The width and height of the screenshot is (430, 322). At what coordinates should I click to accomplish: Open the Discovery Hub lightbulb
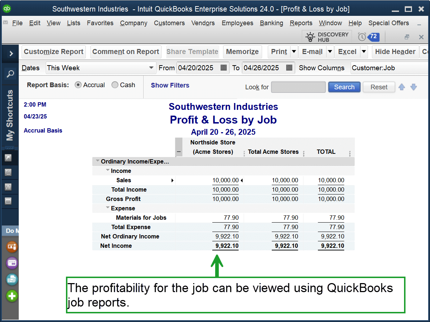coord(310,37)
